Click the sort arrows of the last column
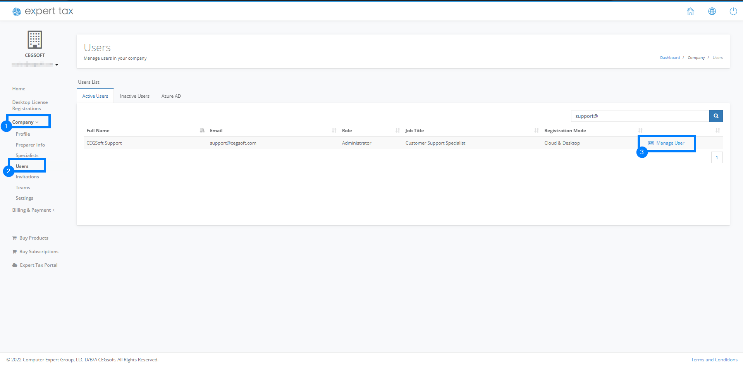 [x=718, y=131]
